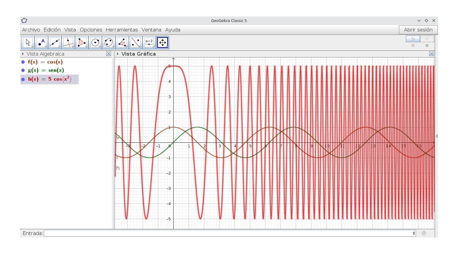Click the Vista Algebraica panel title

[x=45, y=54]
